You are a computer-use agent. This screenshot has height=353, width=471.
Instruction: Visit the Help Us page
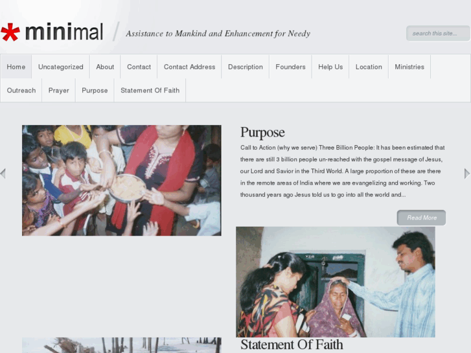click(330, 67)
